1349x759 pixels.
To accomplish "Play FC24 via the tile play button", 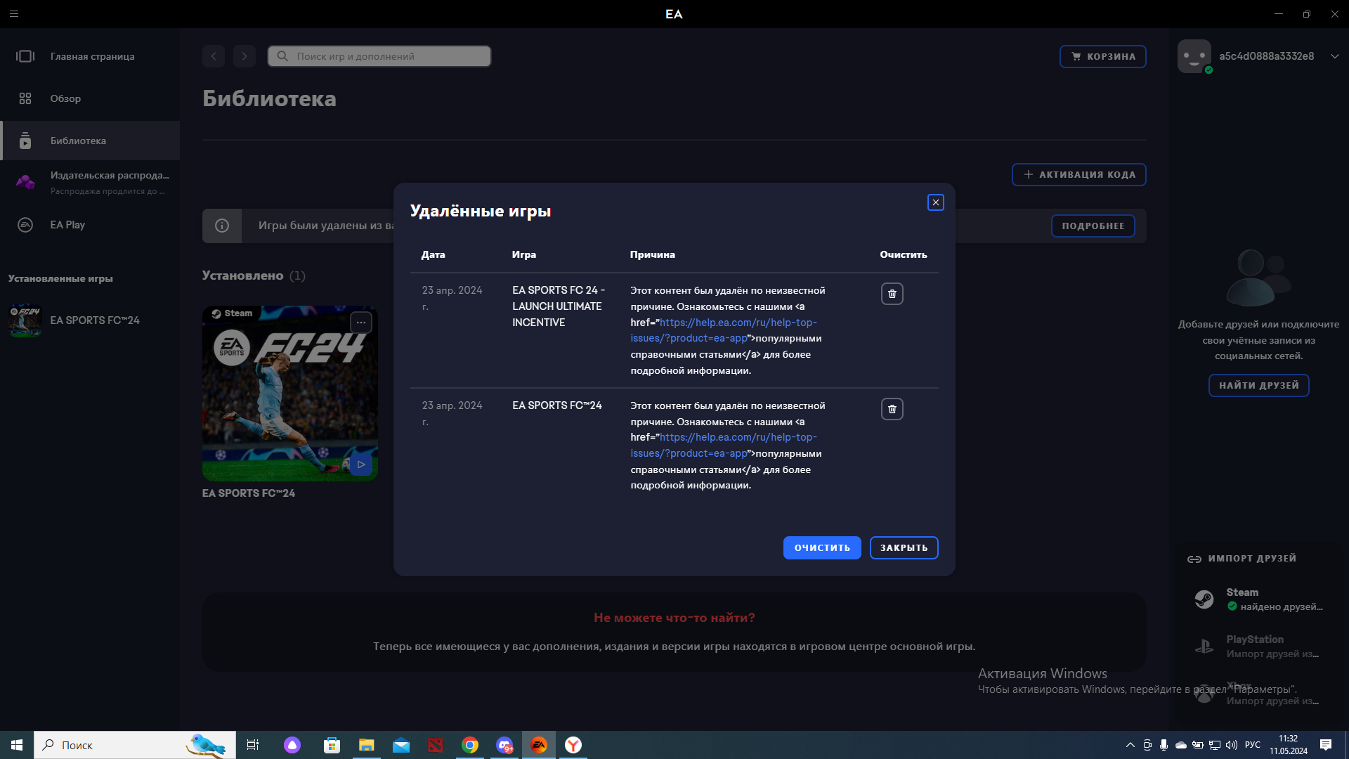I will tap(360, 465).
